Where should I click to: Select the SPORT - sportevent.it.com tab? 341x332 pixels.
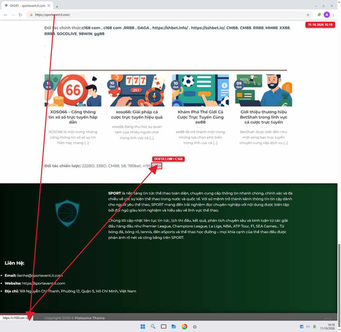(27, 5)
